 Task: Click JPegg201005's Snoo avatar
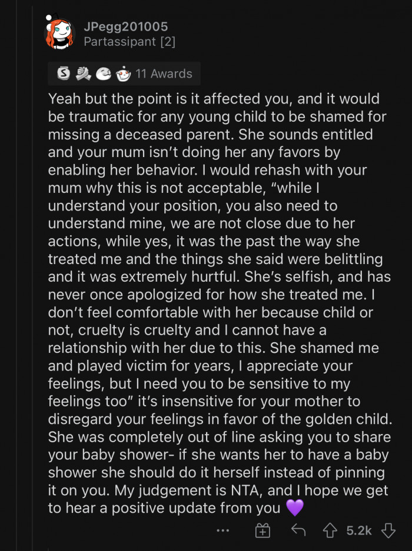(58, 32)
